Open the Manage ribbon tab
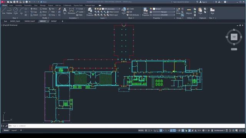246x138 pixels. click(43, 5)
